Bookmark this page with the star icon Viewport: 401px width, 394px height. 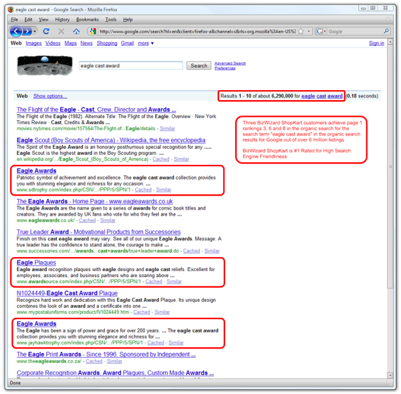(301, 31)
